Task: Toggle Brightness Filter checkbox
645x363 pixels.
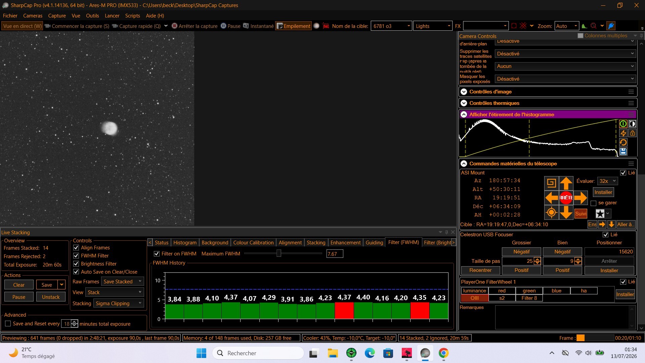Action: 76,264
